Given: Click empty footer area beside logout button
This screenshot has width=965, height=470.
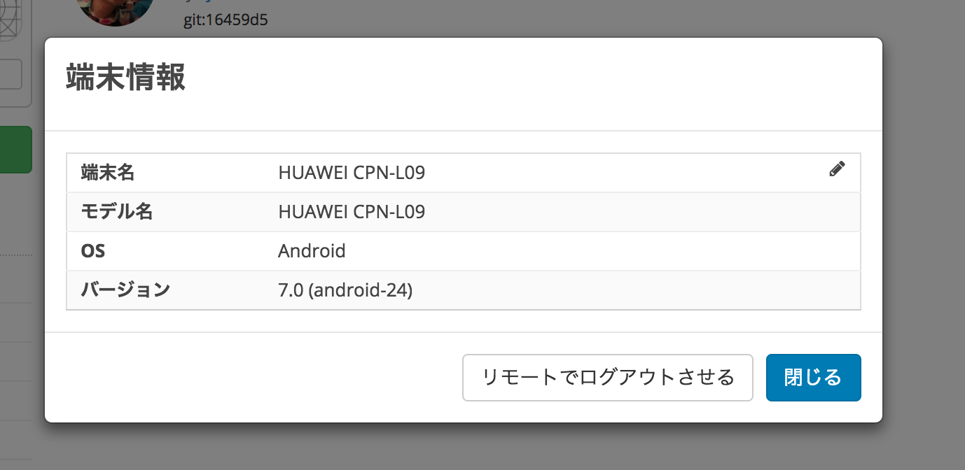Looking at the screenshot, I should pyautogui.click(x=254, y=378).
